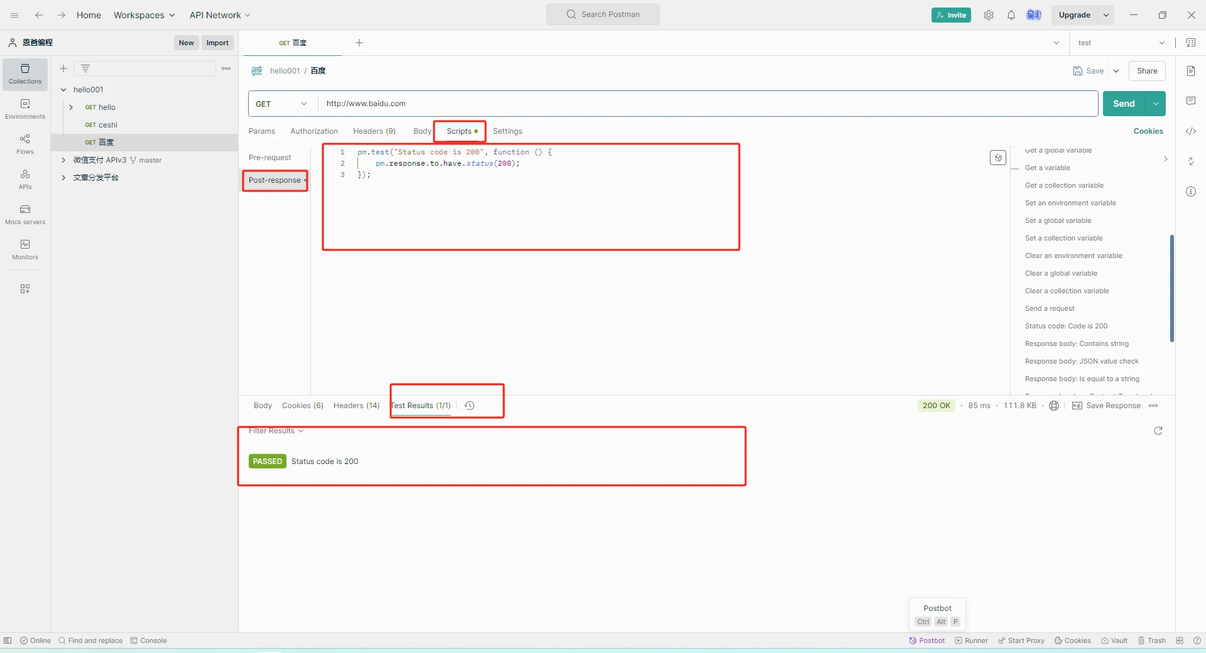Click the Send button
Image resolution: width=1206 pixels, height=653 pixels.
[x=1124, y=104]
